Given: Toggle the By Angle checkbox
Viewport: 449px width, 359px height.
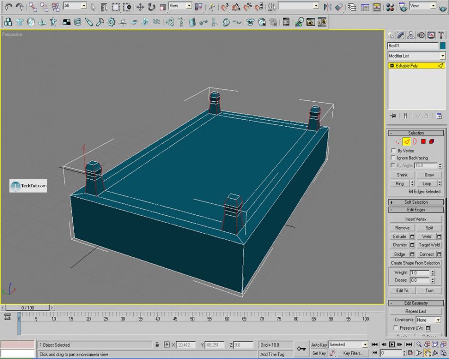Looking at the screenshot, I should pyautogui.click(x=393, y=166).
